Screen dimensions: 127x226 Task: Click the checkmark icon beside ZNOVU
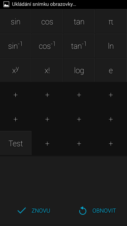(x=22, y=210)
